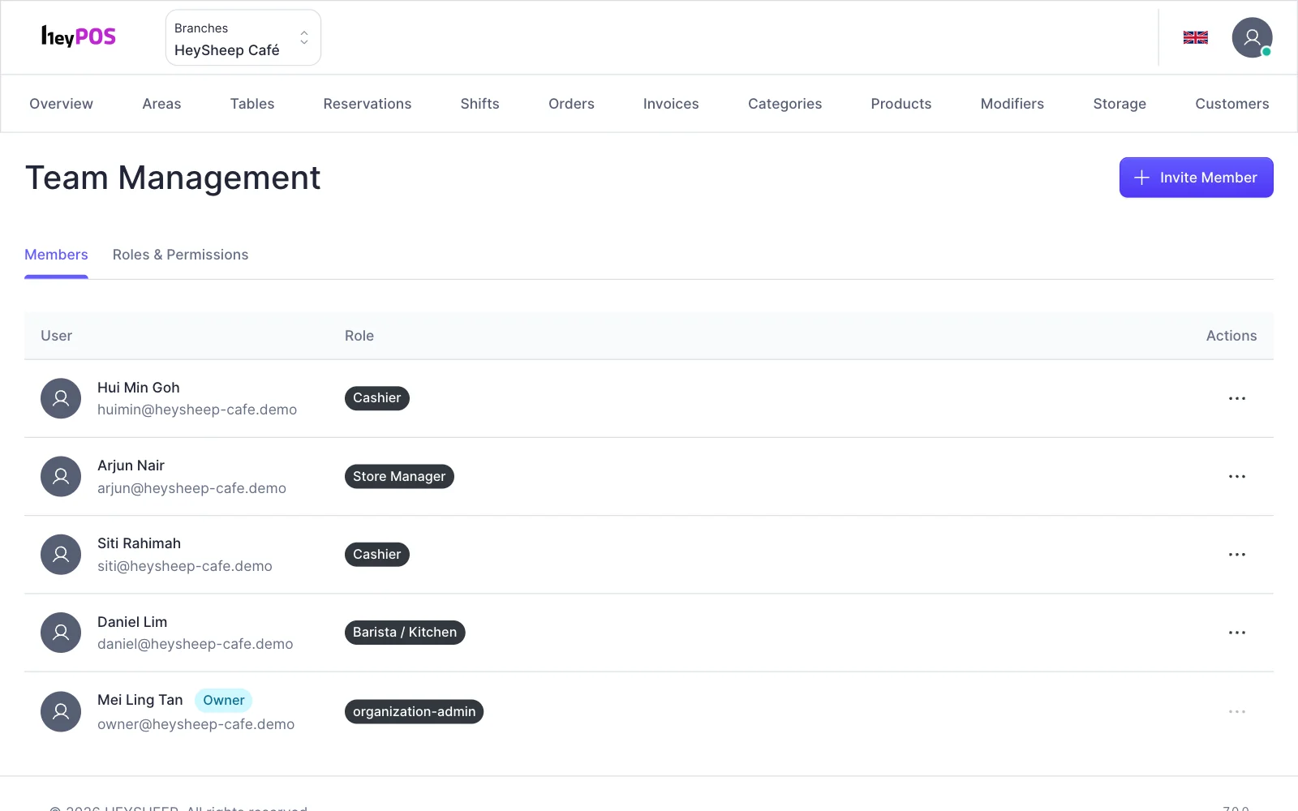
Task: Click Hui Min Goh's avatar icon
Action: (x=61, y=398)
